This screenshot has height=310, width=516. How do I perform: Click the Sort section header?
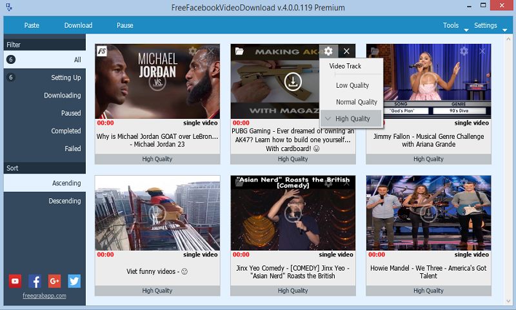(x=45, y=168)
